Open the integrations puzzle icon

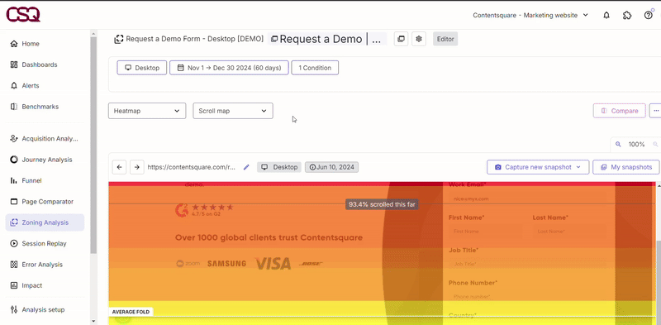click(627, 15)
